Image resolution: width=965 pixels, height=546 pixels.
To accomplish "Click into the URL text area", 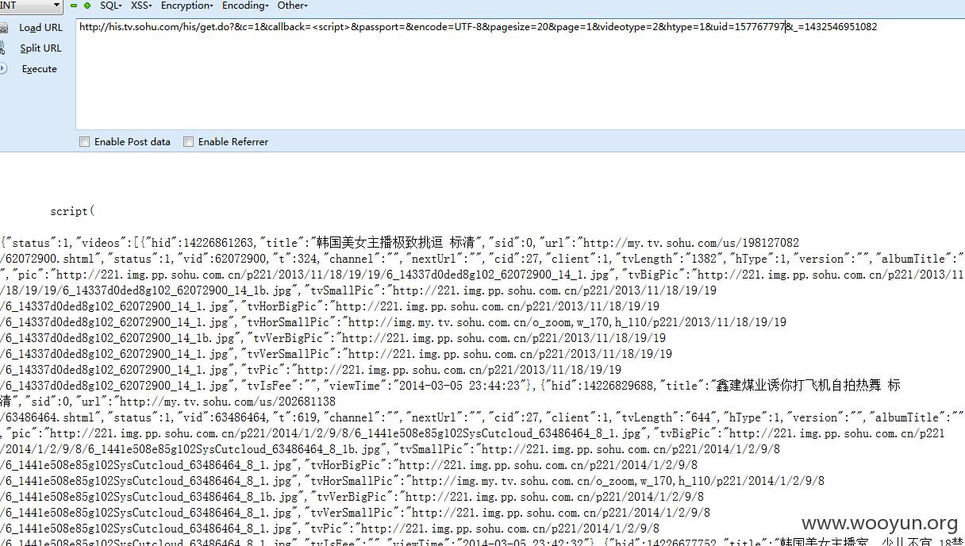I will pyautogui.click(x=520, y=73).
